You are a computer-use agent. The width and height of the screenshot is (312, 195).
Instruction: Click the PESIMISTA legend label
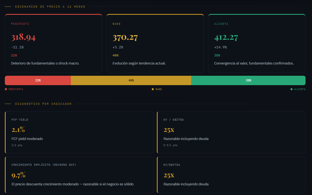(16, 89)
